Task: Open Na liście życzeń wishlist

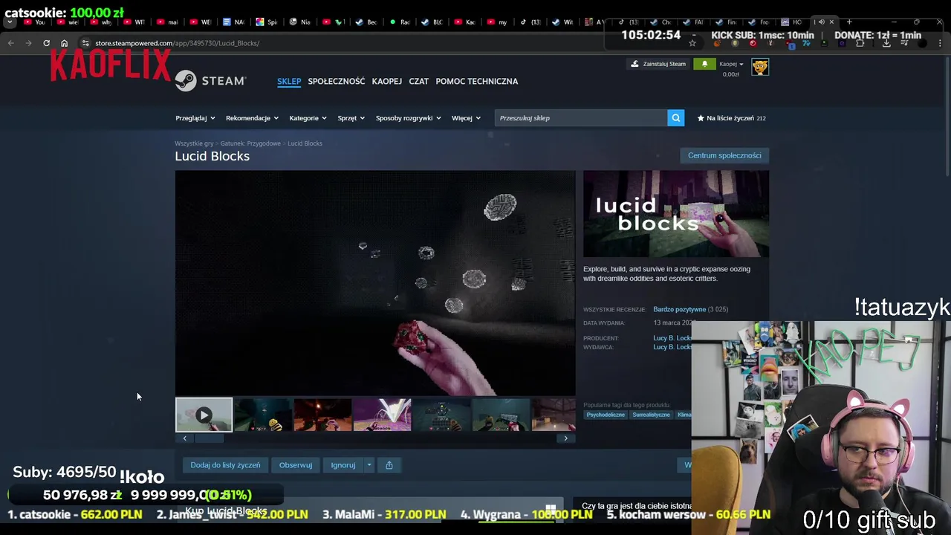Action: click(x=731, y=118)
